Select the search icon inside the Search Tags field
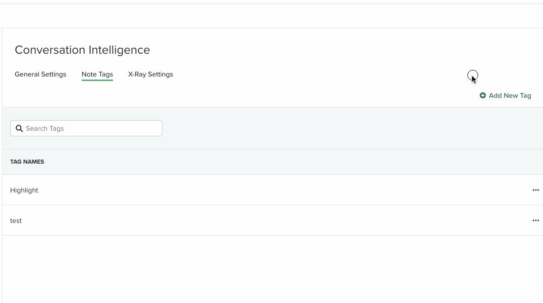This screenshot has width=543, height=303. pyautogui.click(x=19, y=128)
